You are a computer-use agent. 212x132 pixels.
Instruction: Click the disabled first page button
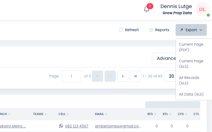98,76
